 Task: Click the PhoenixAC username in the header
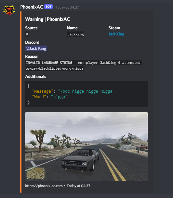point(32,7)
